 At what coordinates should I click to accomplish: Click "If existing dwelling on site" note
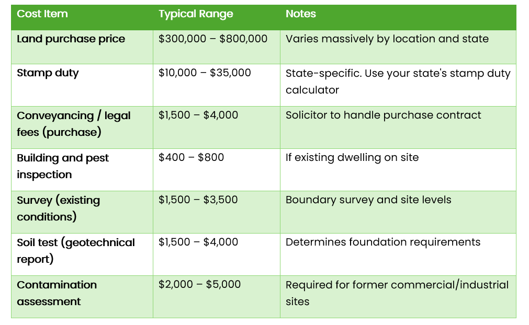pos(352,158)
